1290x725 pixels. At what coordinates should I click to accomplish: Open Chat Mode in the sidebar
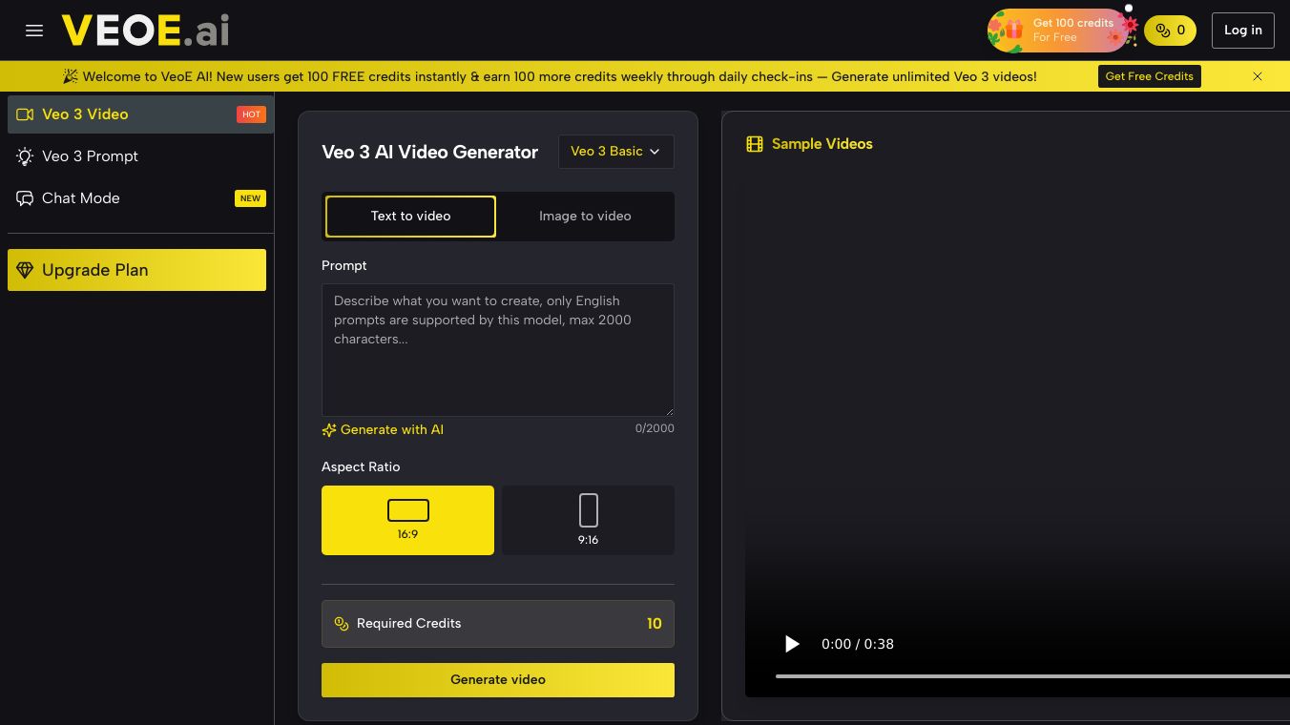[140, 198]
